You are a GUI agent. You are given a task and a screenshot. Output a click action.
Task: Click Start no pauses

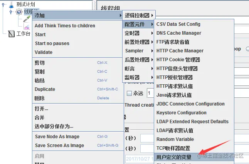pos(77,43)
